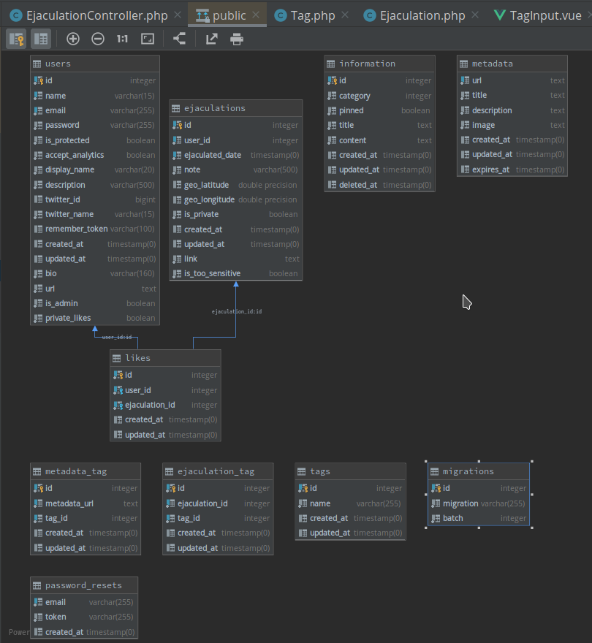
Task: Select the migrations table header
Action: [x=478, y=471]
